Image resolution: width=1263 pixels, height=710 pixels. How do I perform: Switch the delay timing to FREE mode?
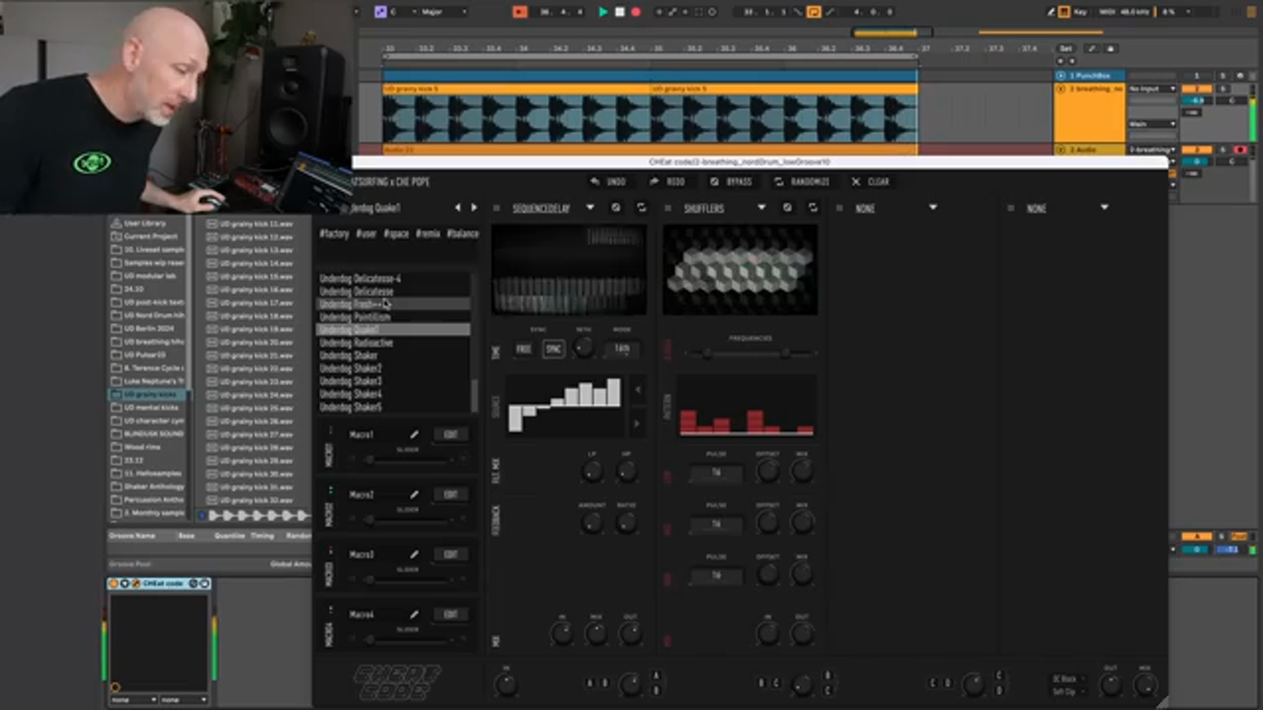[524, 349]
